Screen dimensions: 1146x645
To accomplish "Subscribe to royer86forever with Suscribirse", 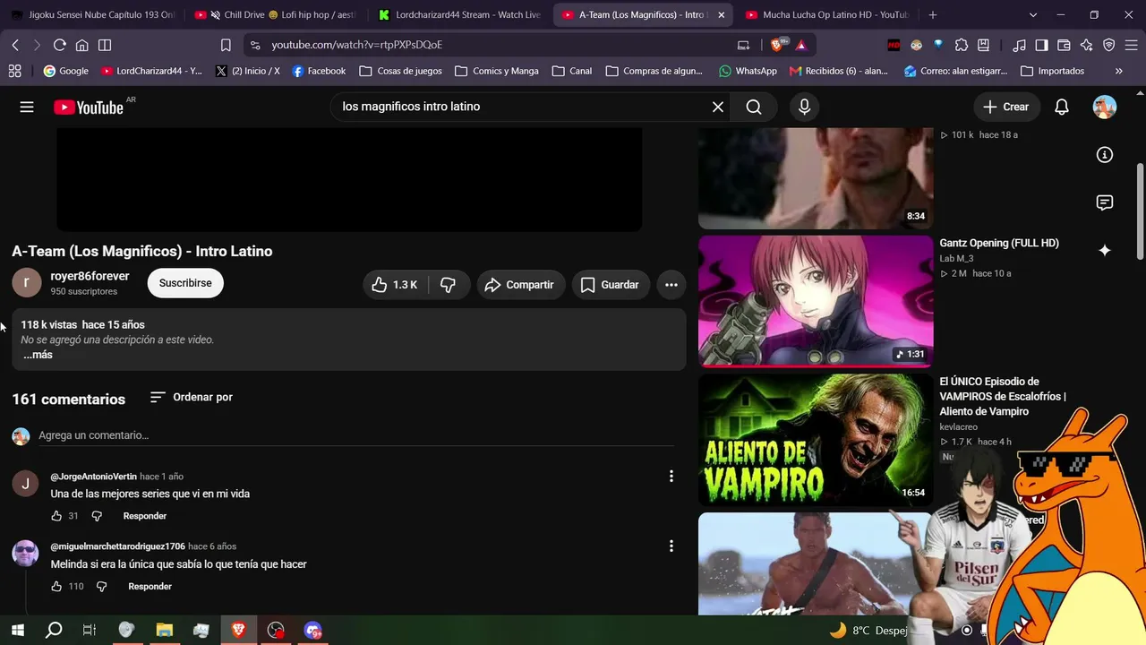I will pos(185,283).
